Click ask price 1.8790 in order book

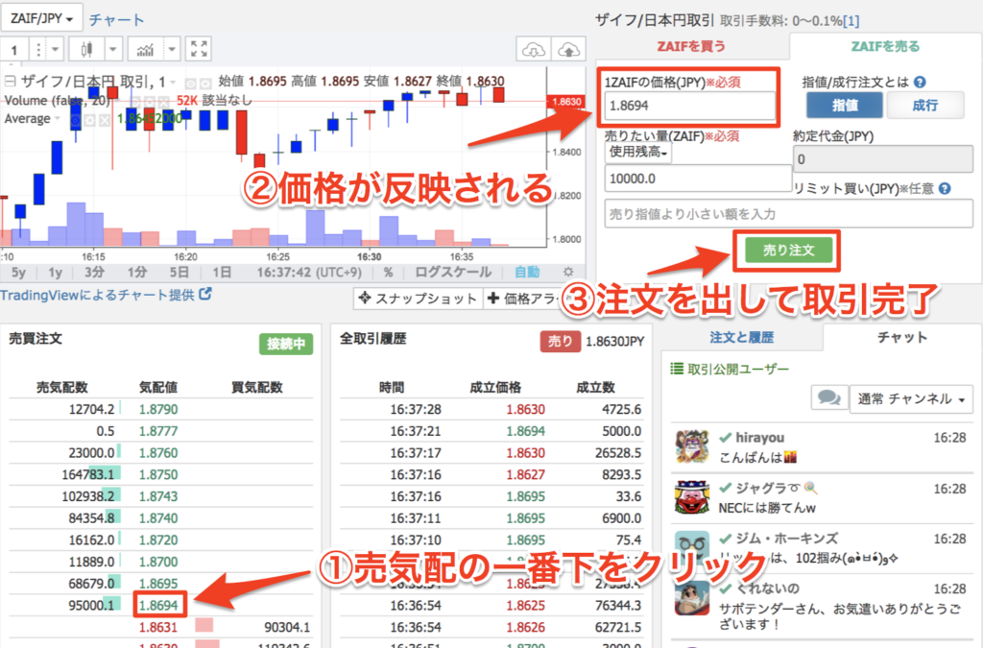[x=158, y=409]
